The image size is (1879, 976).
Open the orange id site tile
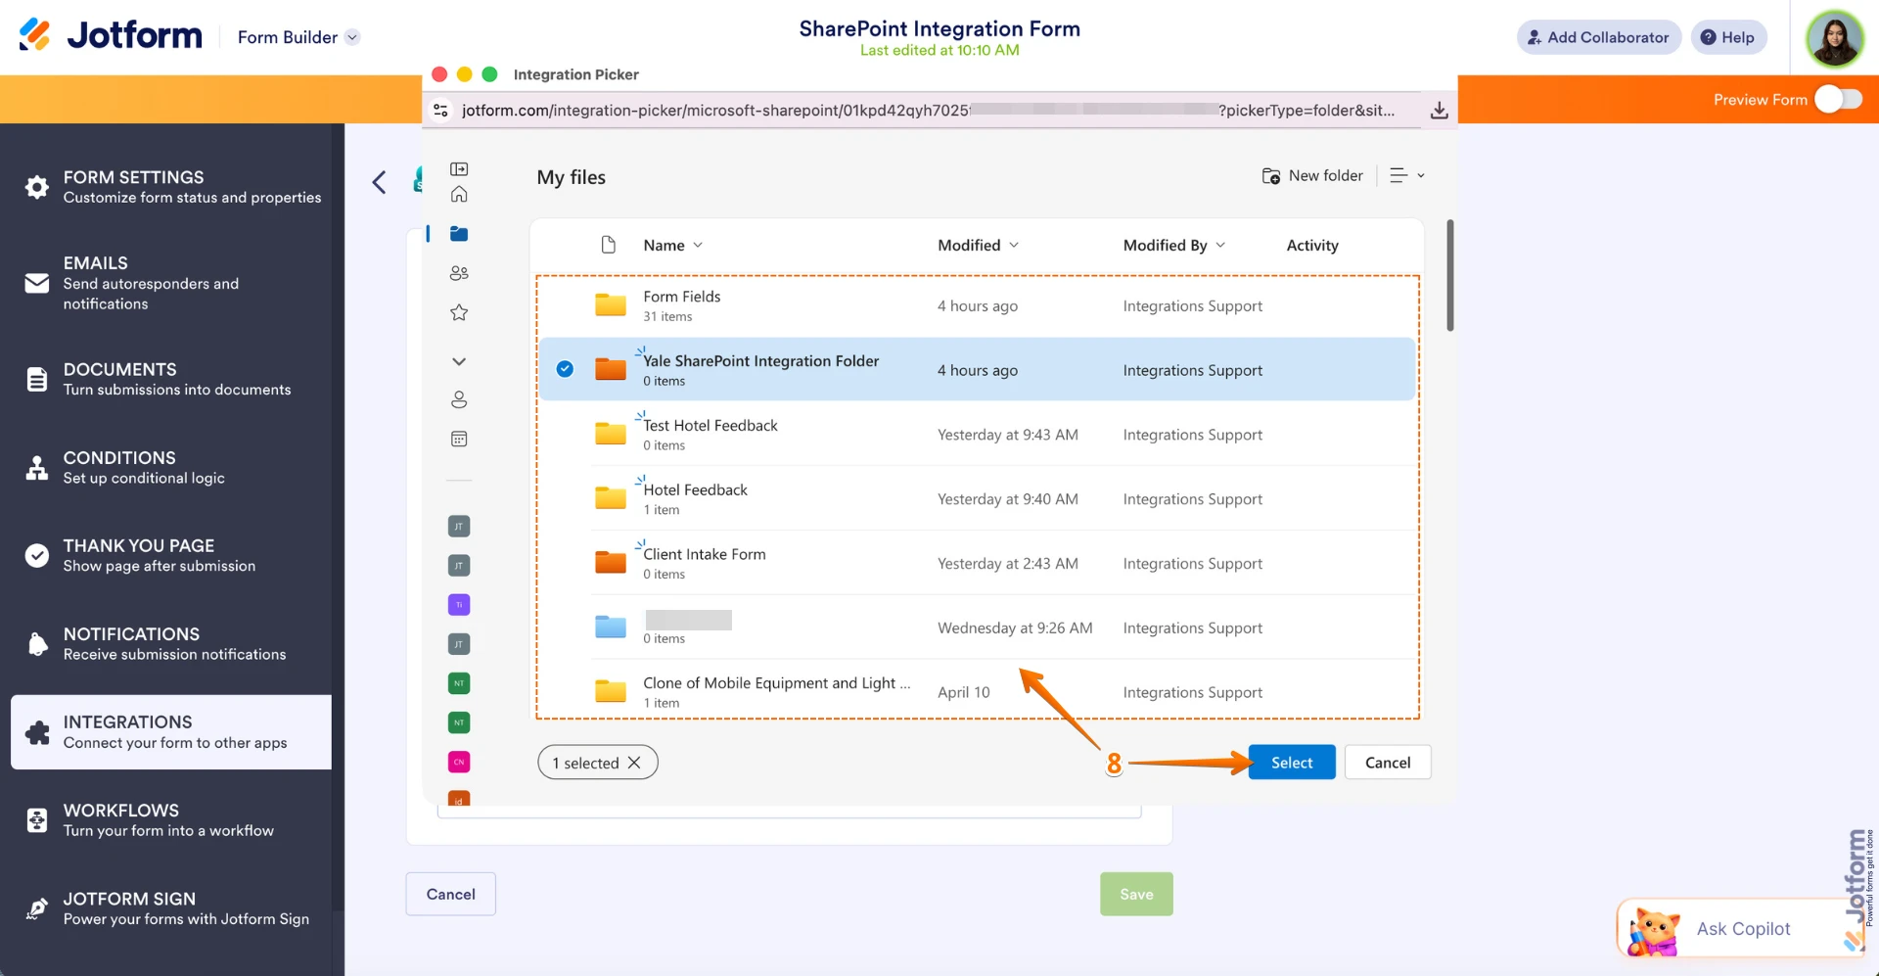(x=459, y=799)
